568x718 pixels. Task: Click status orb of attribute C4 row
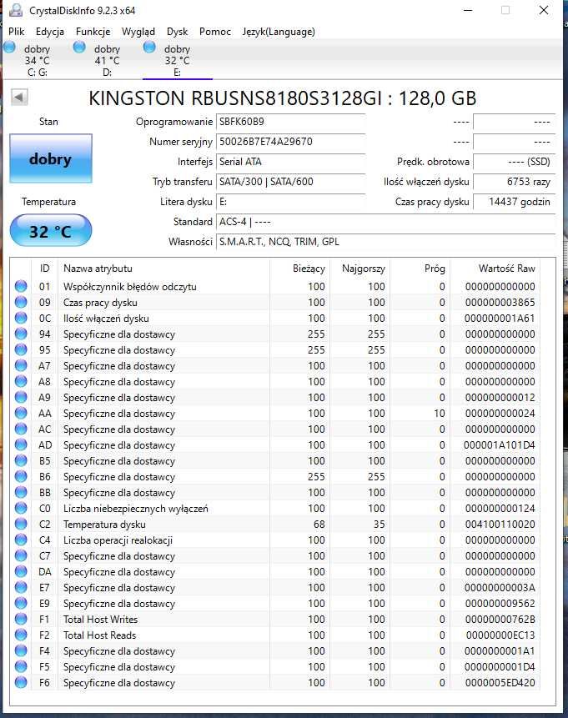21,540
